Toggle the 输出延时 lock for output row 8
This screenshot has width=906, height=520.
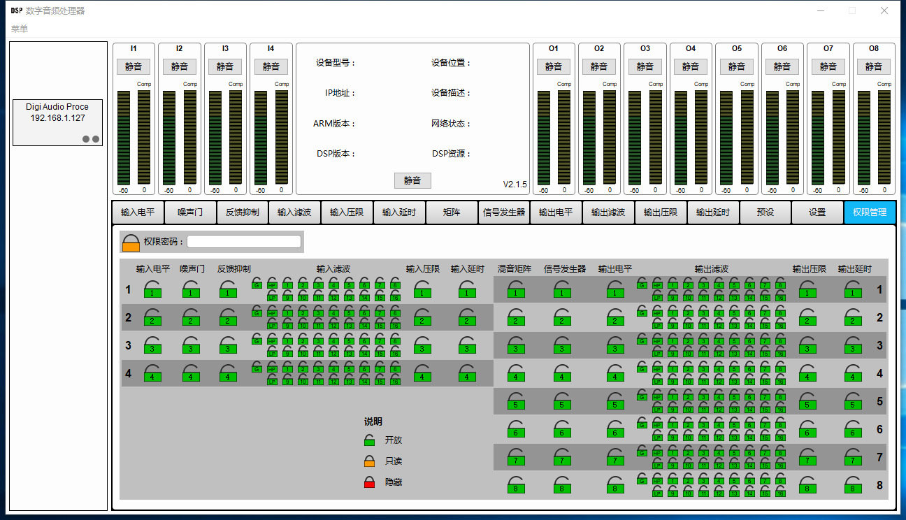pyautogui.click(x=852, y=485)
